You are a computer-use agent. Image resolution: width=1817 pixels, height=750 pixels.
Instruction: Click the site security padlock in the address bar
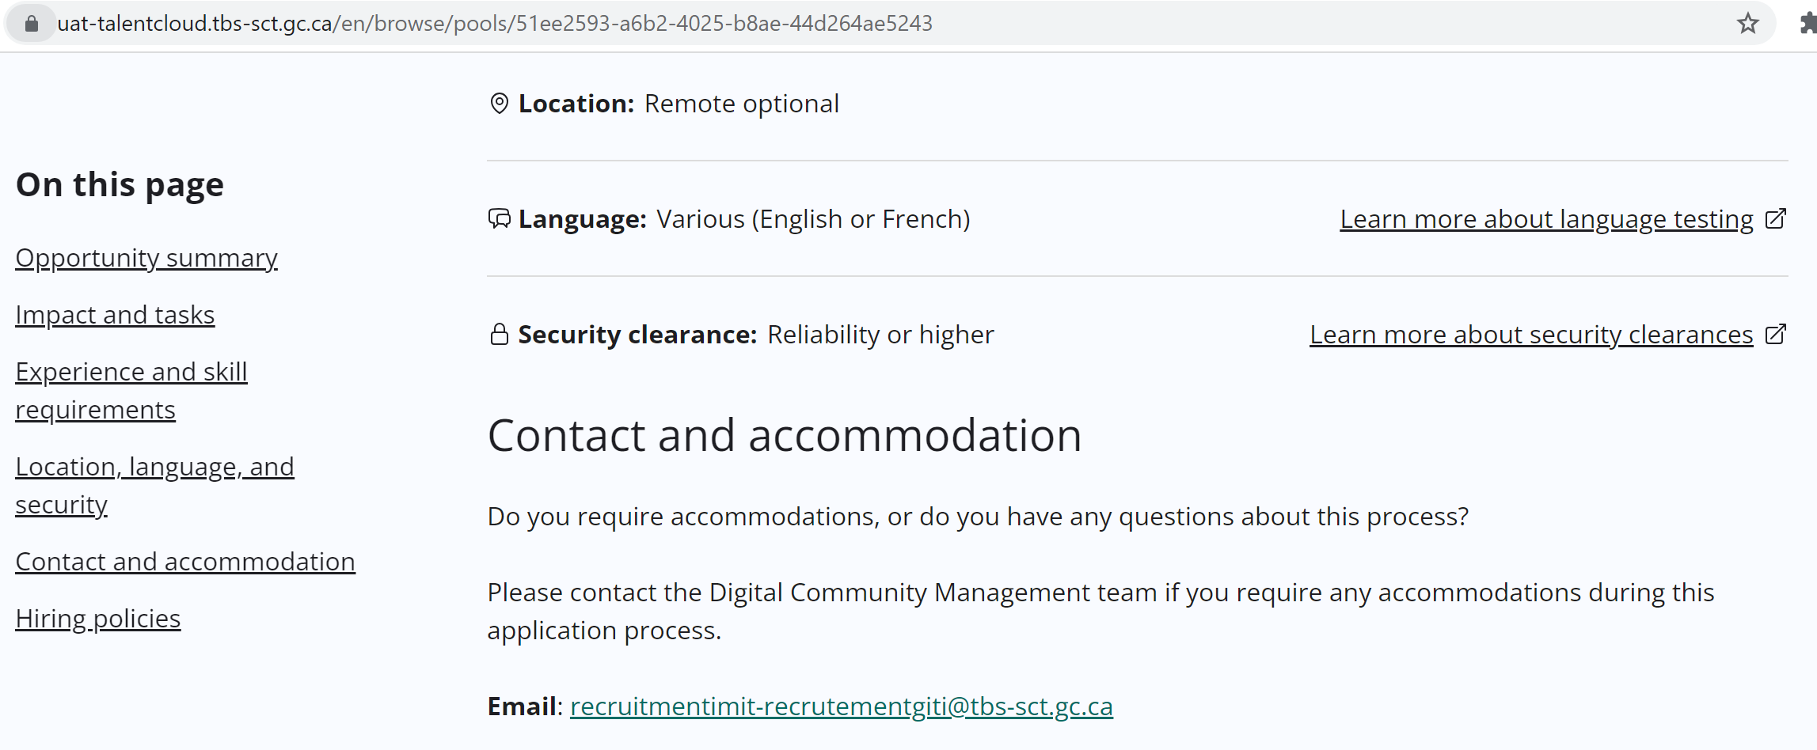(32, 23)
